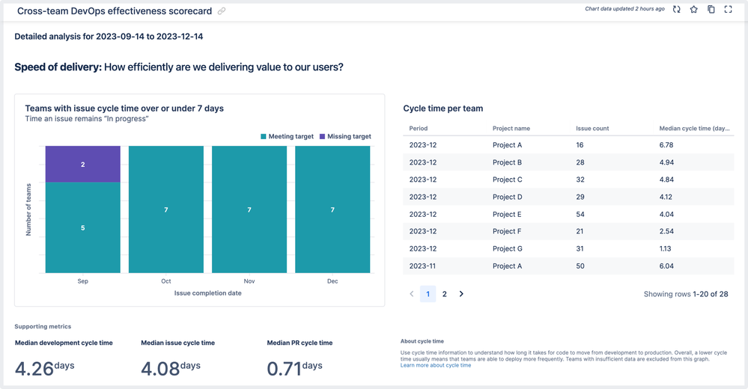Click the Project B row name
Screen dimensions: 748x389
507,162
